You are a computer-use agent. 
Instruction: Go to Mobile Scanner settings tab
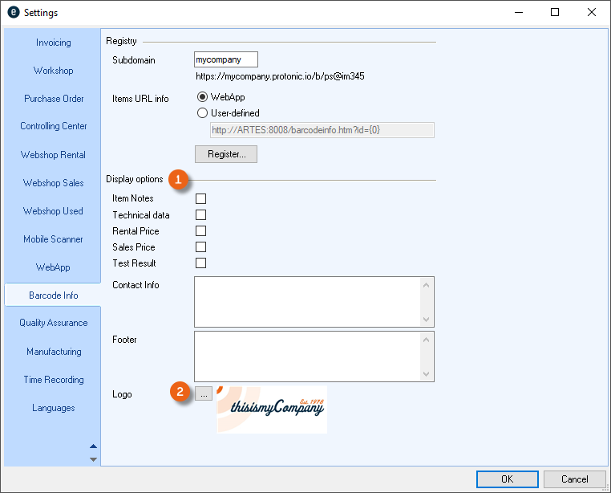pos(53,239)
